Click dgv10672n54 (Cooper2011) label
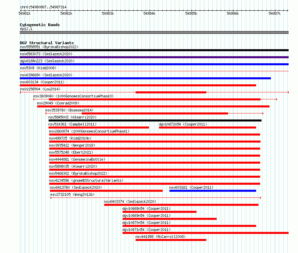Screen dimensions: 298x253 [x=183, y=124]
